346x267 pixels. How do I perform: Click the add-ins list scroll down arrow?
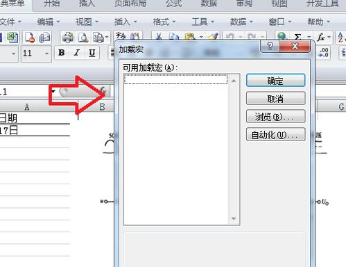234,218
